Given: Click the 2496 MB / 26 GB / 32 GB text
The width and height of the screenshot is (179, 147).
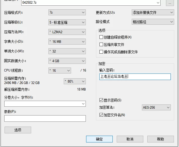Looking at the screenshot, I should (22, 83).
